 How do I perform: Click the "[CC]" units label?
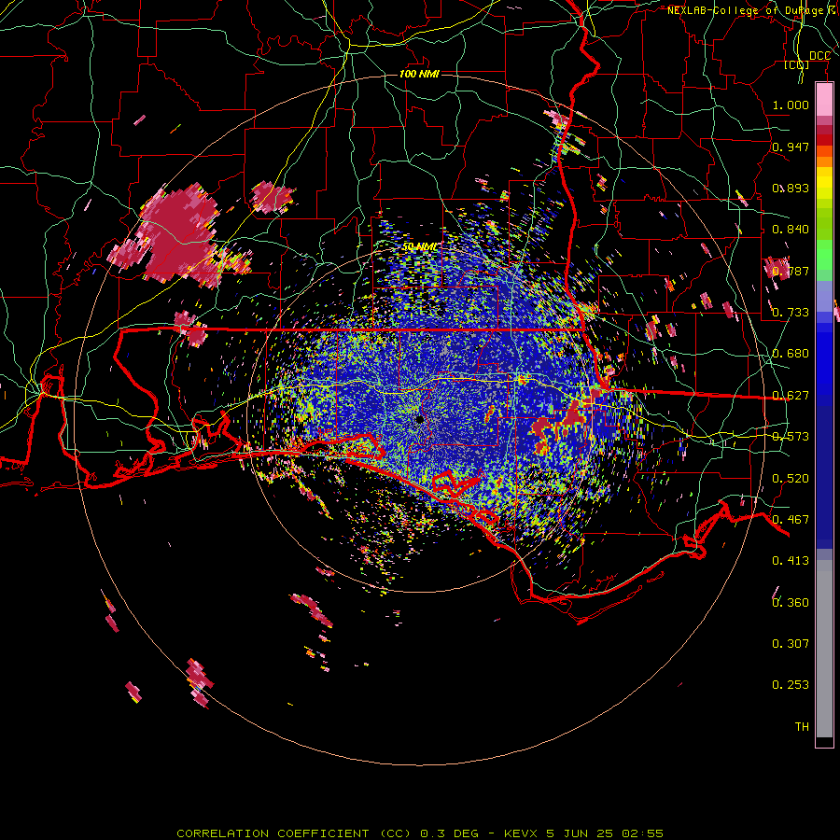(797, 65)
